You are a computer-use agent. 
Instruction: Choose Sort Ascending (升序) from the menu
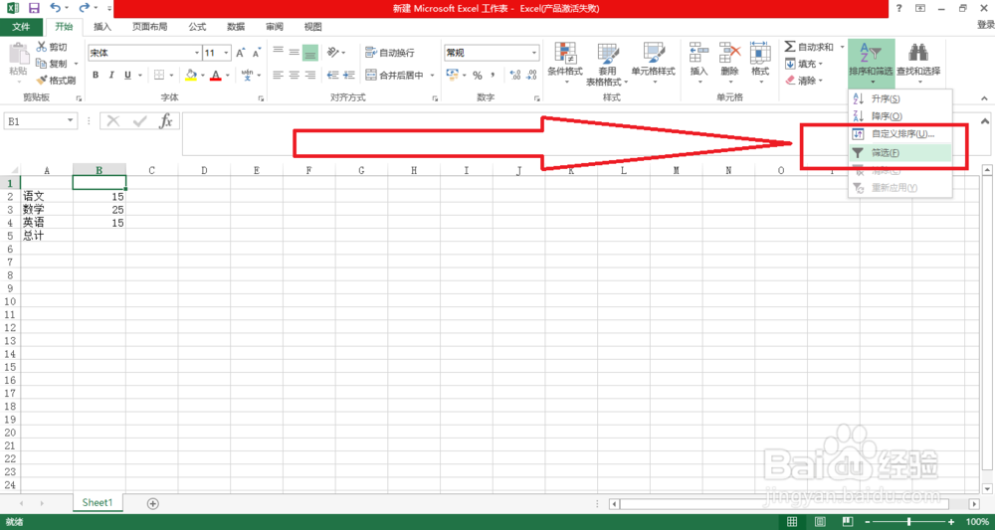[899, 98]
